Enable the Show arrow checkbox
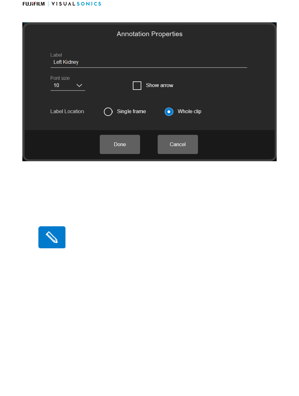 pyautogui.click(x=137, y=85)
